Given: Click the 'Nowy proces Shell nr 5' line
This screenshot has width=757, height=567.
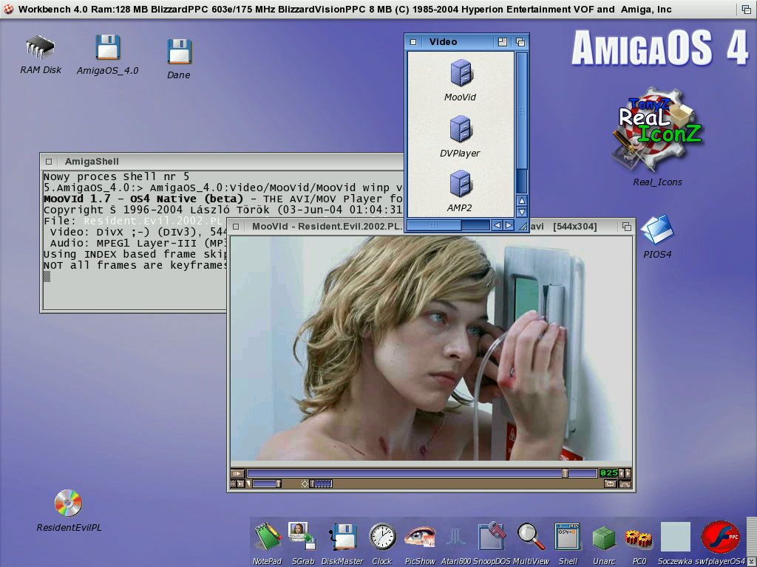Looking at the screenshot, I should pos(116,176).
